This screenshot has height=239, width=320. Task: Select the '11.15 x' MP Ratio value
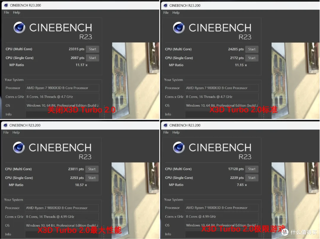click(241, 65)
